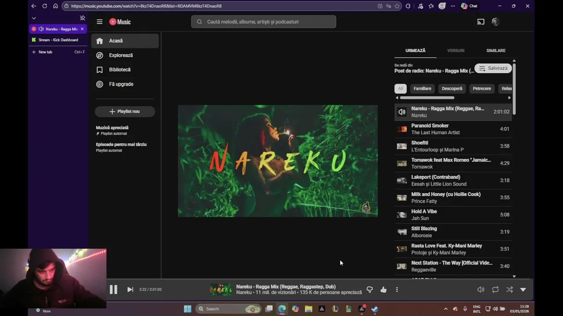Add this page to favorites star
Screen dimensions: 563x316
(x=397, y=6)
